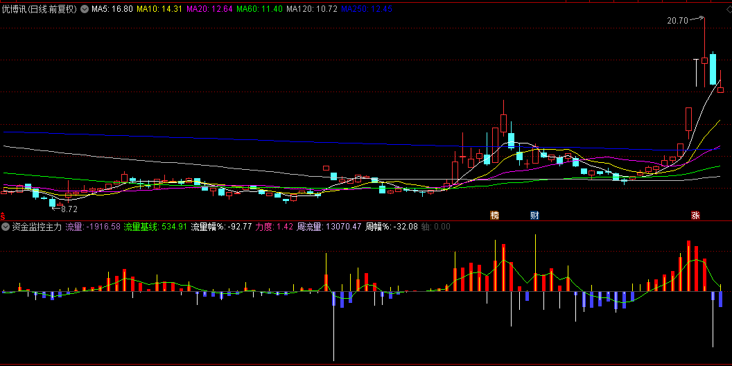Select the 流量: -1916.58 value

point(93,227)
